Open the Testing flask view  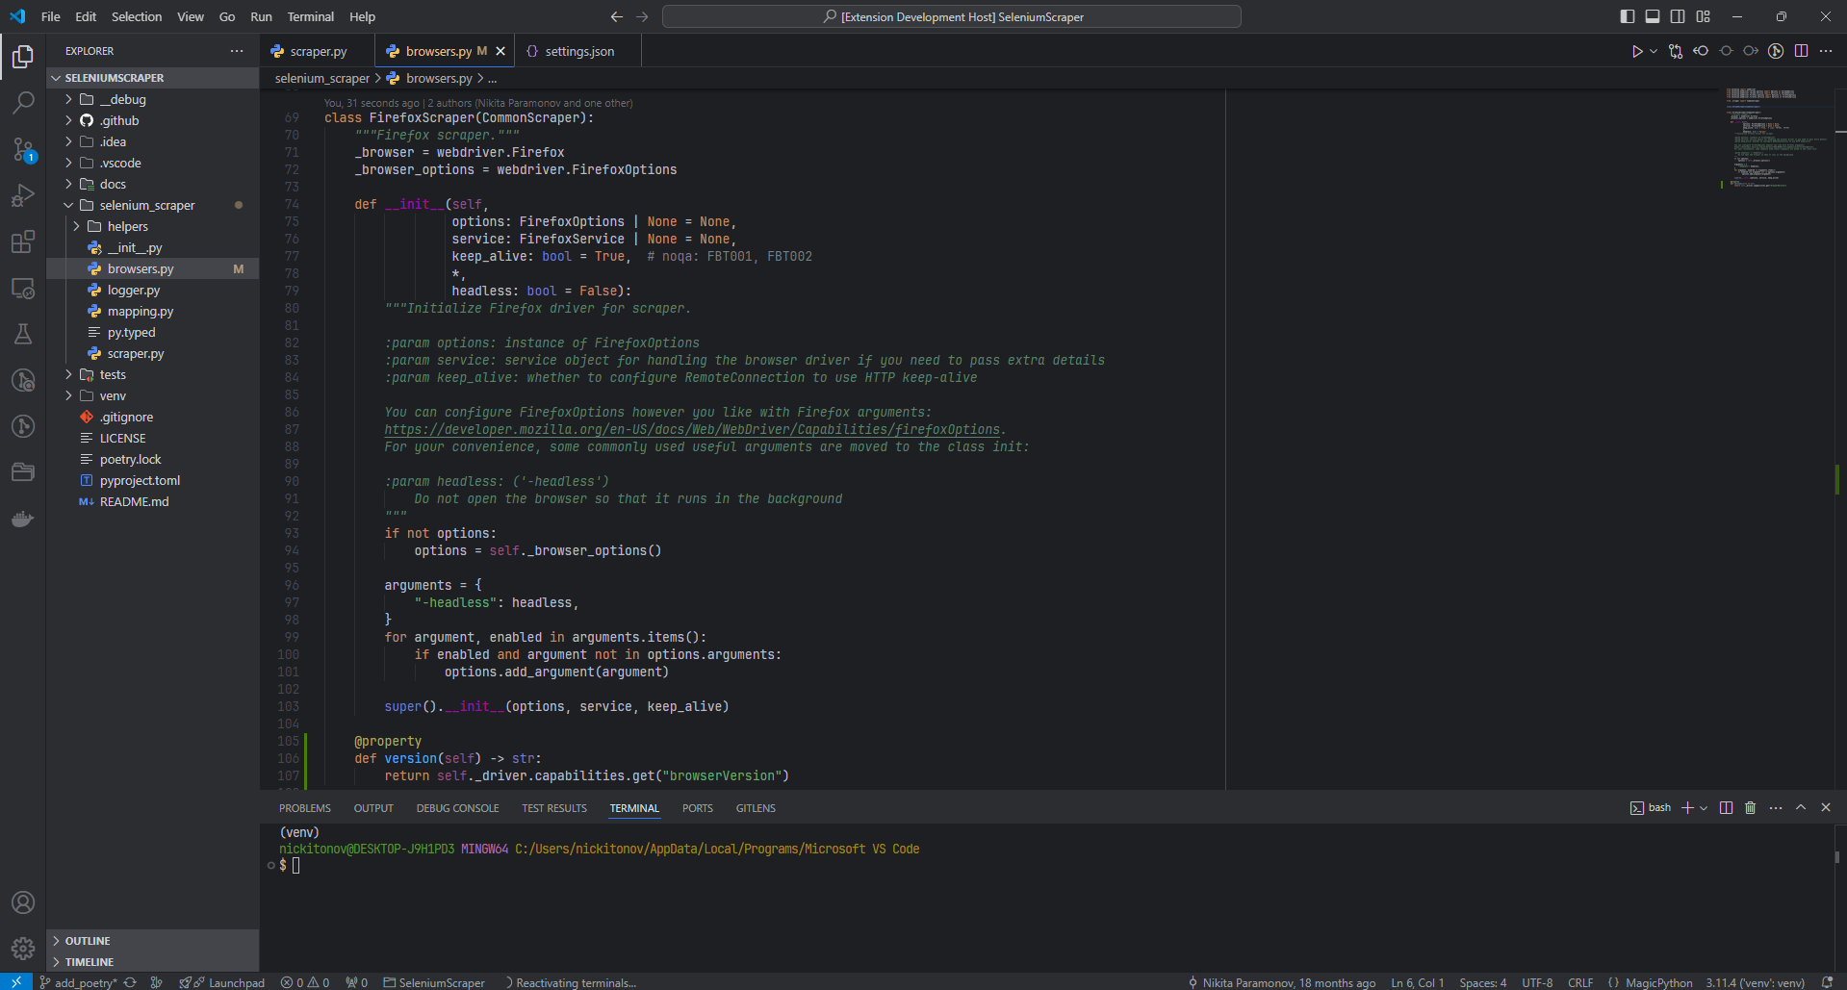[23, 334]
